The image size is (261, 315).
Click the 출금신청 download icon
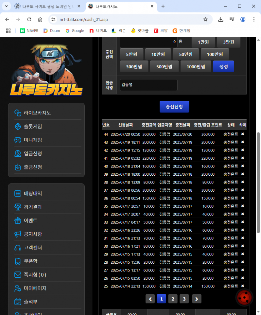[x=18, y=167]
